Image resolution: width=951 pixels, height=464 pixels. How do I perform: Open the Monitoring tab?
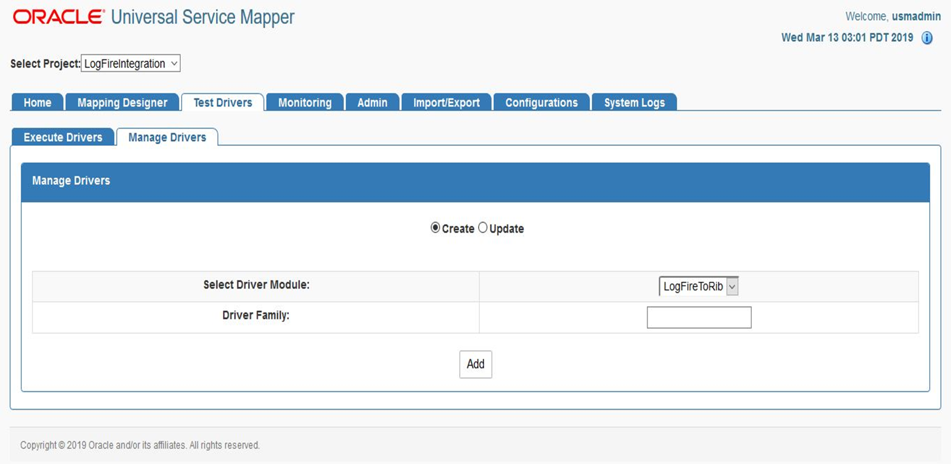pos(305,103)
